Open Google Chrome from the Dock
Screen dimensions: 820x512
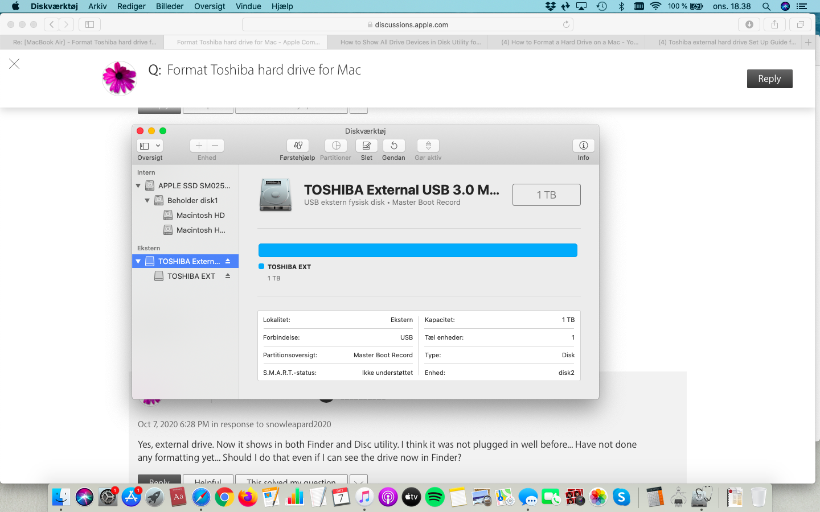click(x=224, y=497)
